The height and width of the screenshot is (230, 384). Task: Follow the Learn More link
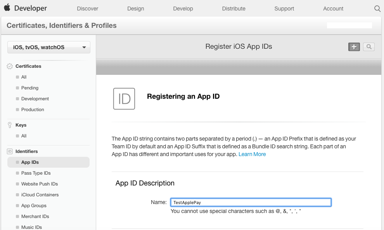(252, 154)
